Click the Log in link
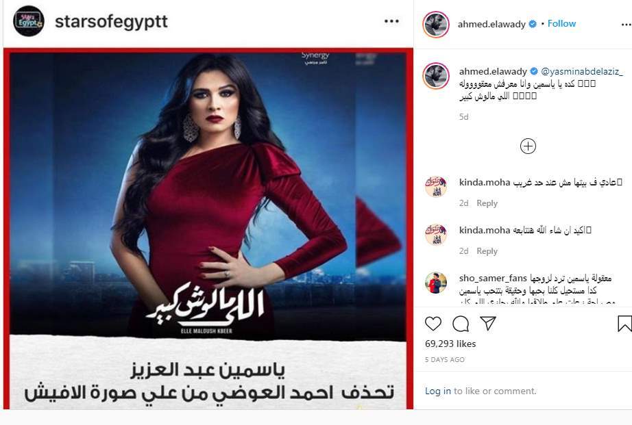Image resolution: width=632 pixels, height=425 pixels. tap(438, 391)
